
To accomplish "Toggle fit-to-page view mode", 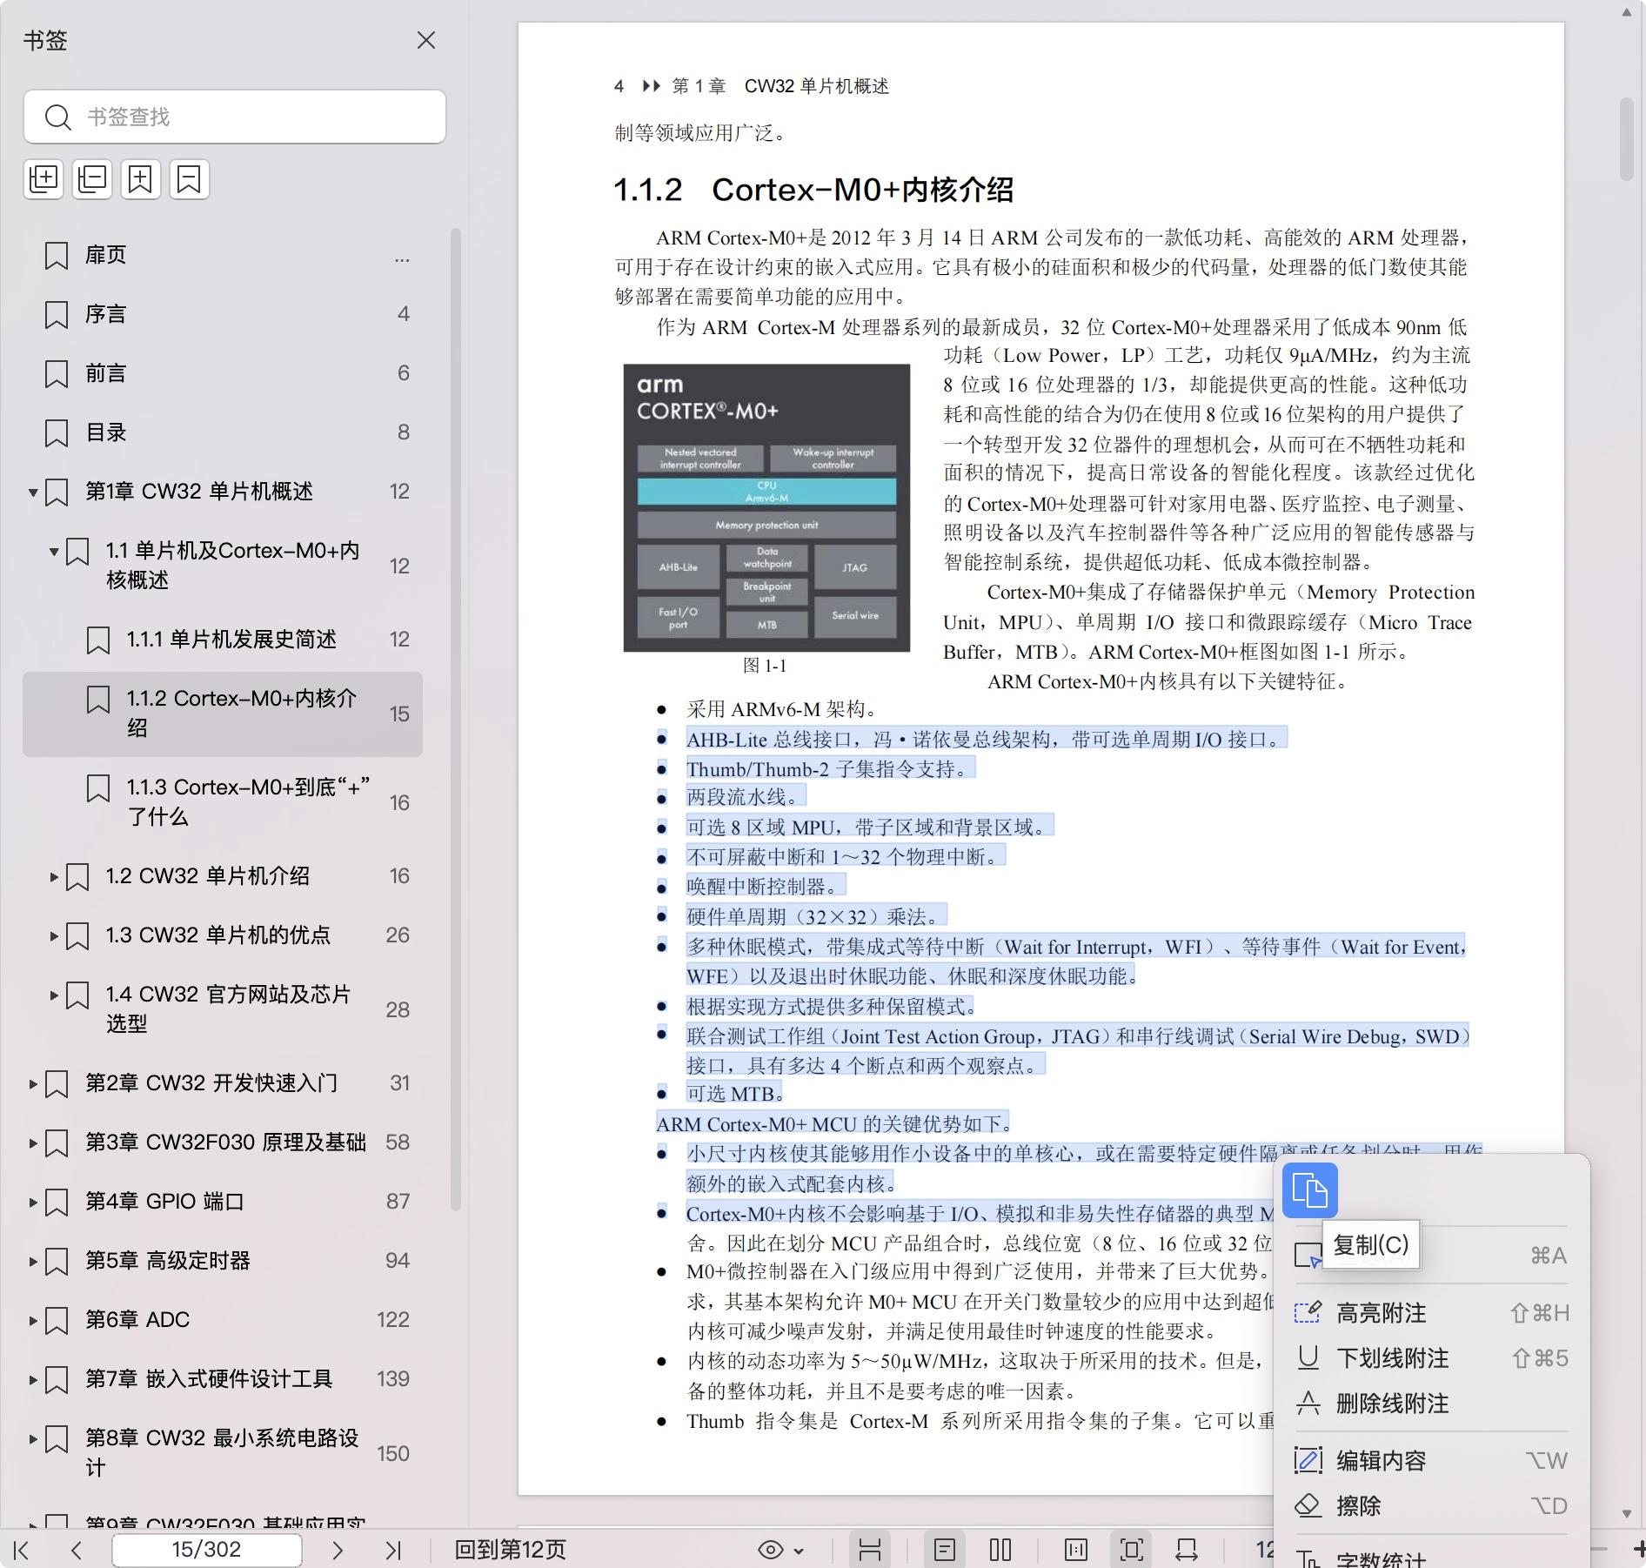I will pyautogui.click(x=1132, y=1550).
